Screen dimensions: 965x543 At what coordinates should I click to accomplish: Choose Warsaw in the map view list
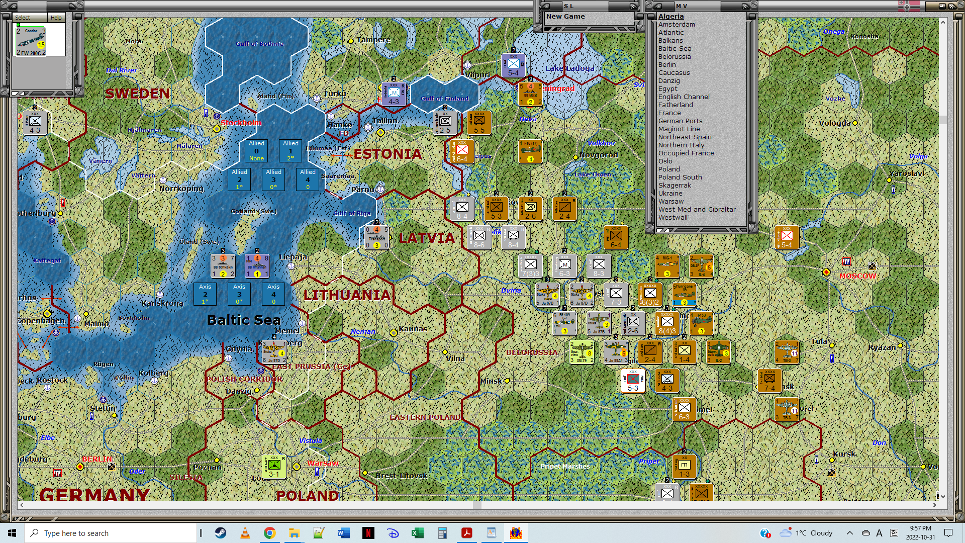671,201
